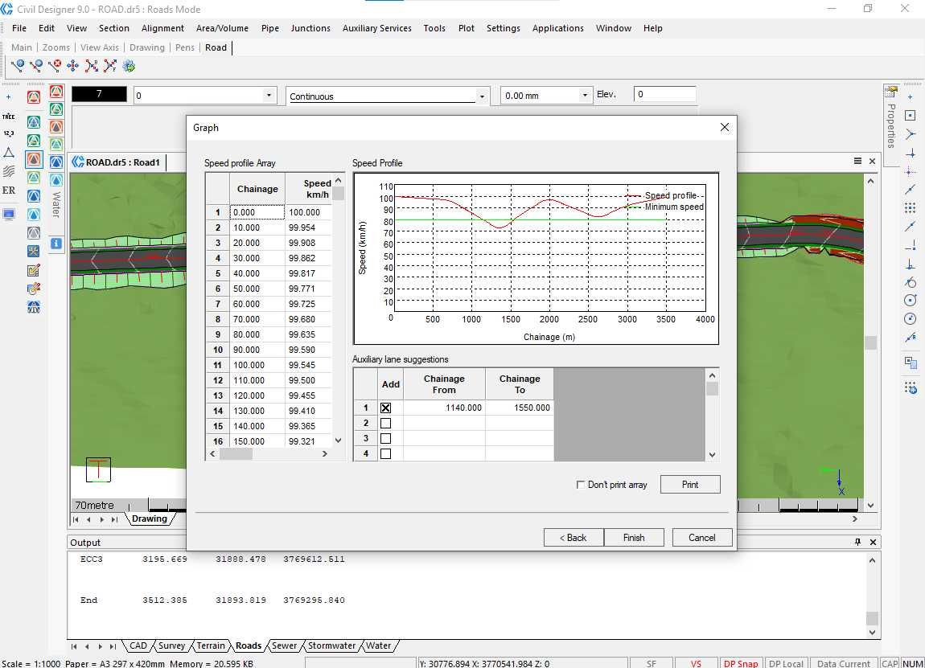The height and width of the screenshot is (668, 925).
Task: Click the Properties panel icon
Action: [x=890, y=92]
